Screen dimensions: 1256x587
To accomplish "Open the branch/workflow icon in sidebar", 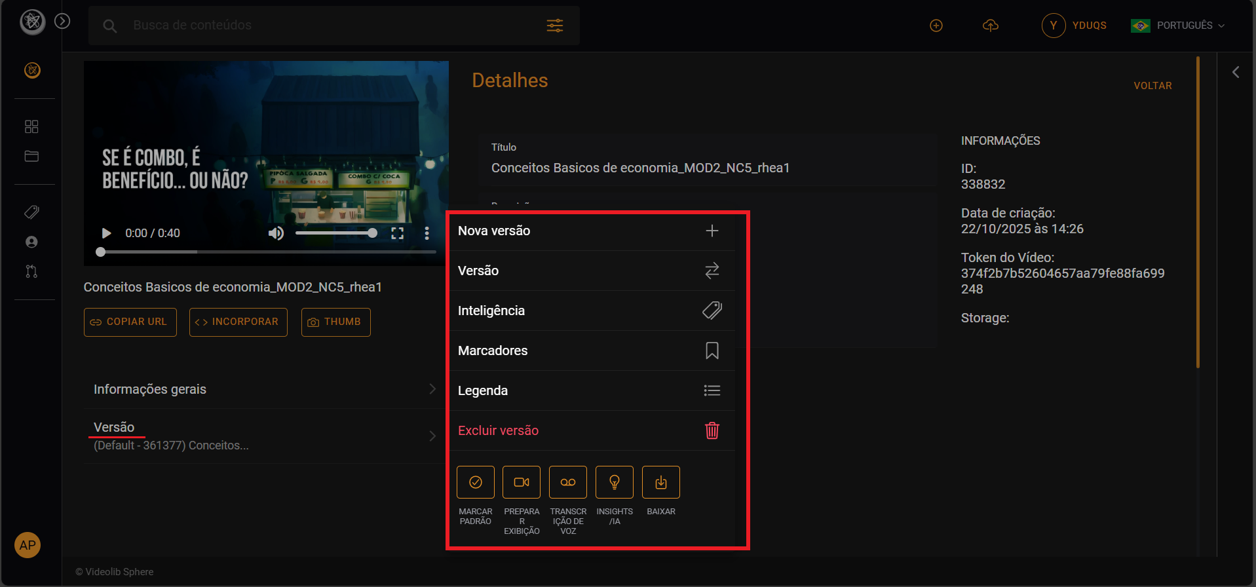I will point(31,271).
